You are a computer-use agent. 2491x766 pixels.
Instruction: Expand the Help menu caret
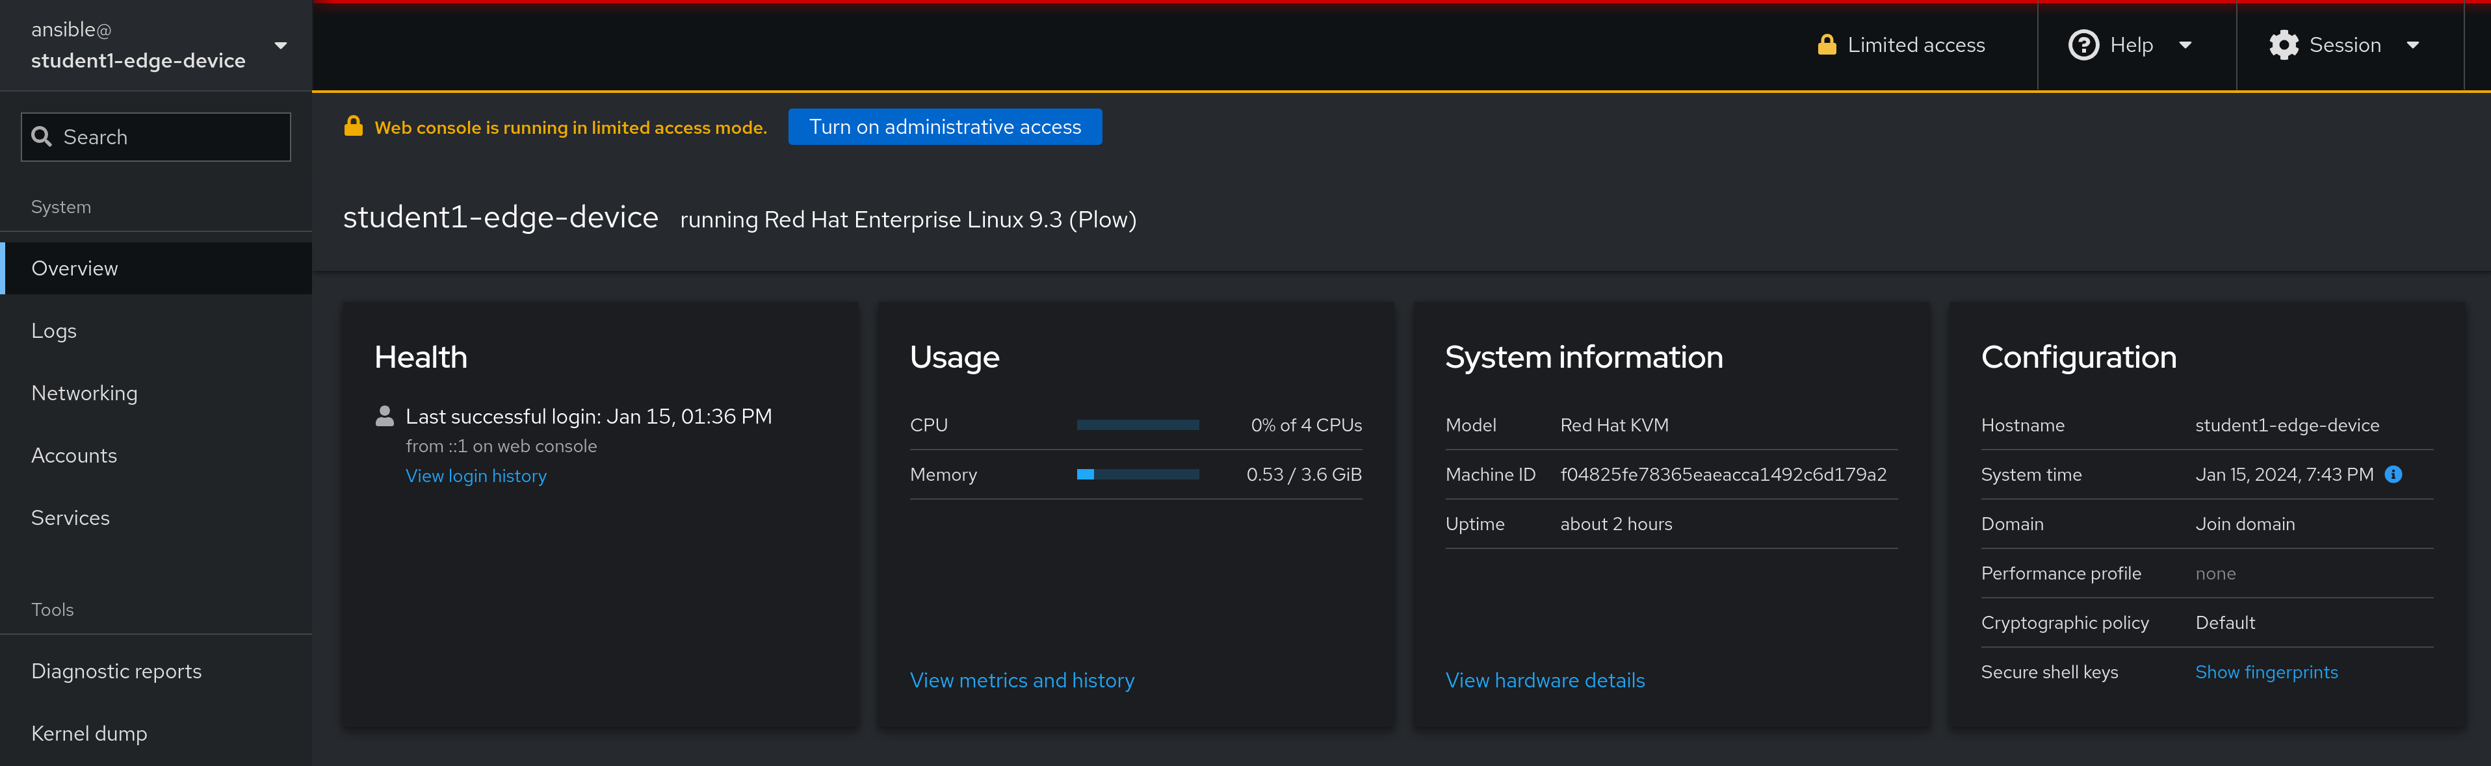pyautogui.click(x=2185, y=44)
